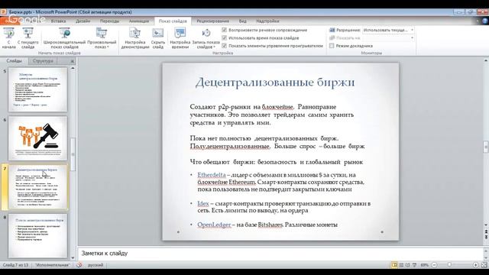Click the Etherdelta hyperlink on slide

(x=212, y=175)
